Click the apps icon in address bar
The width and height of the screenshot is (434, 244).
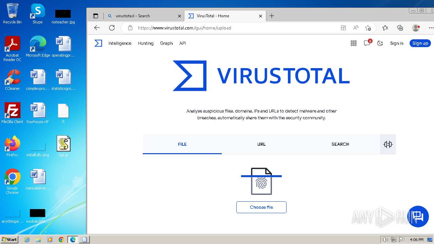pos(343,28)
